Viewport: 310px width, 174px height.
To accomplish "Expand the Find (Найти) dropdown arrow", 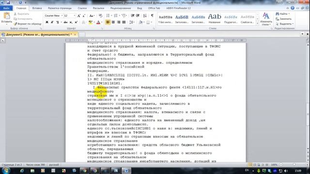I will (289, 14).
